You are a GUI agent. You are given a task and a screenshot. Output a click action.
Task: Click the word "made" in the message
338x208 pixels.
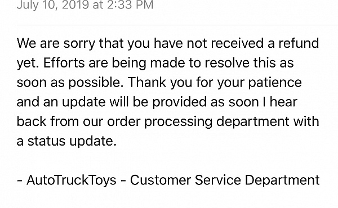coord(167,62)
